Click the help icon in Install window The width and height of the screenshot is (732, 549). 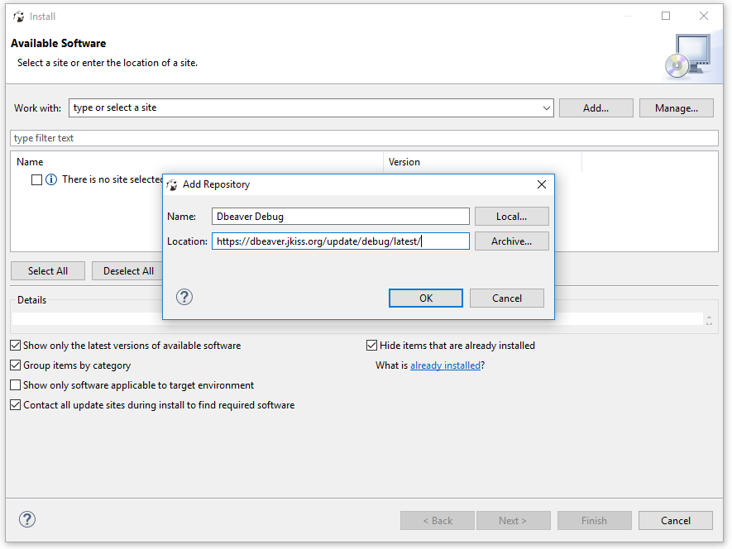click(x=27, y=519)
